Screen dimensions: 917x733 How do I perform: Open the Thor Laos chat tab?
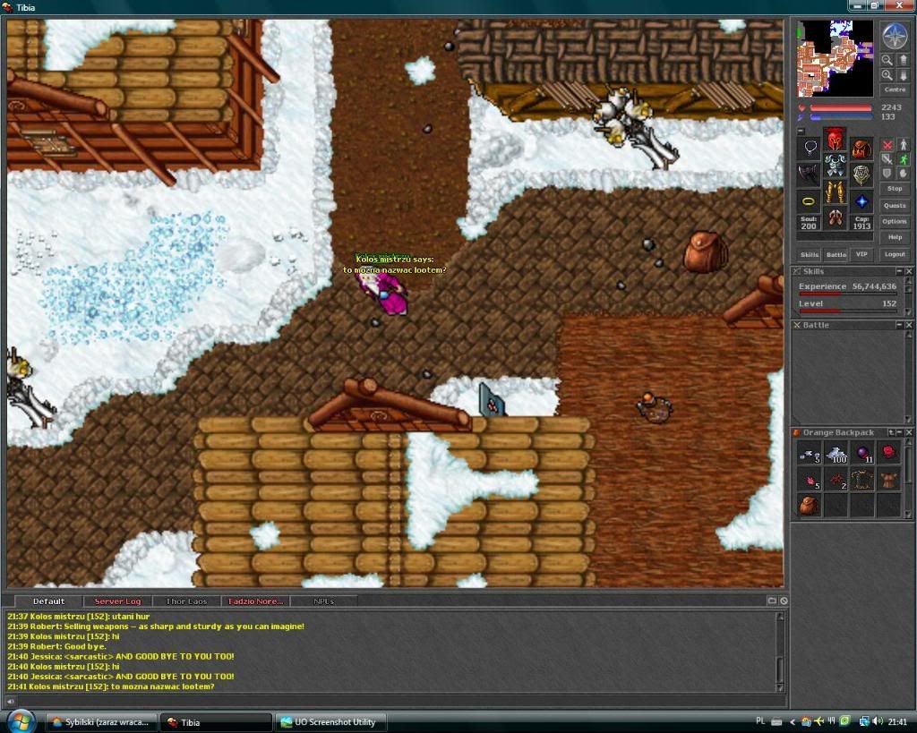[x=186, y=601]
